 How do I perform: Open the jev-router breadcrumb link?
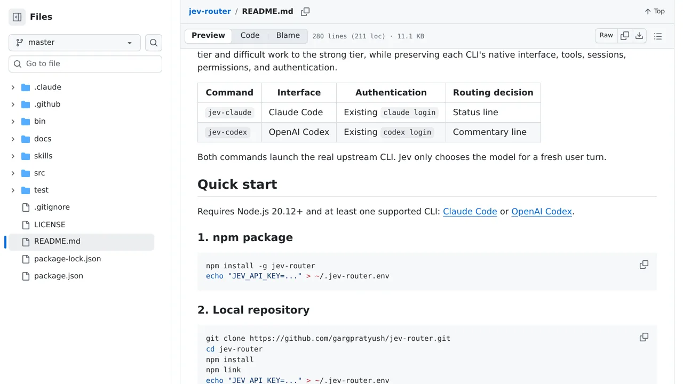pos(210,11)
